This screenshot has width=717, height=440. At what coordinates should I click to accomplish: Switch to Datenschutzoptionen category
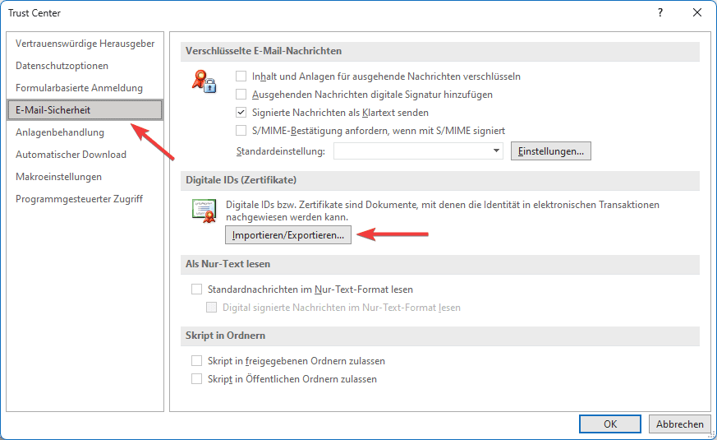click(62, 66)
